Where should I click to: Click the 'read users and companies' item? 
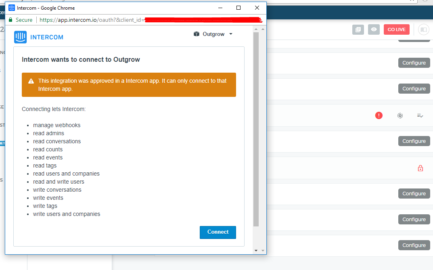tap(66, 174)
